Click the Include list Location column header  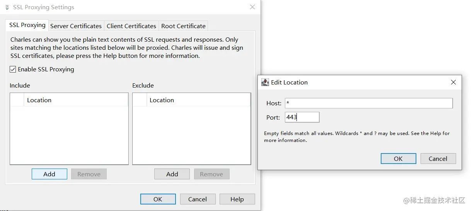click(x=76, y=100)
